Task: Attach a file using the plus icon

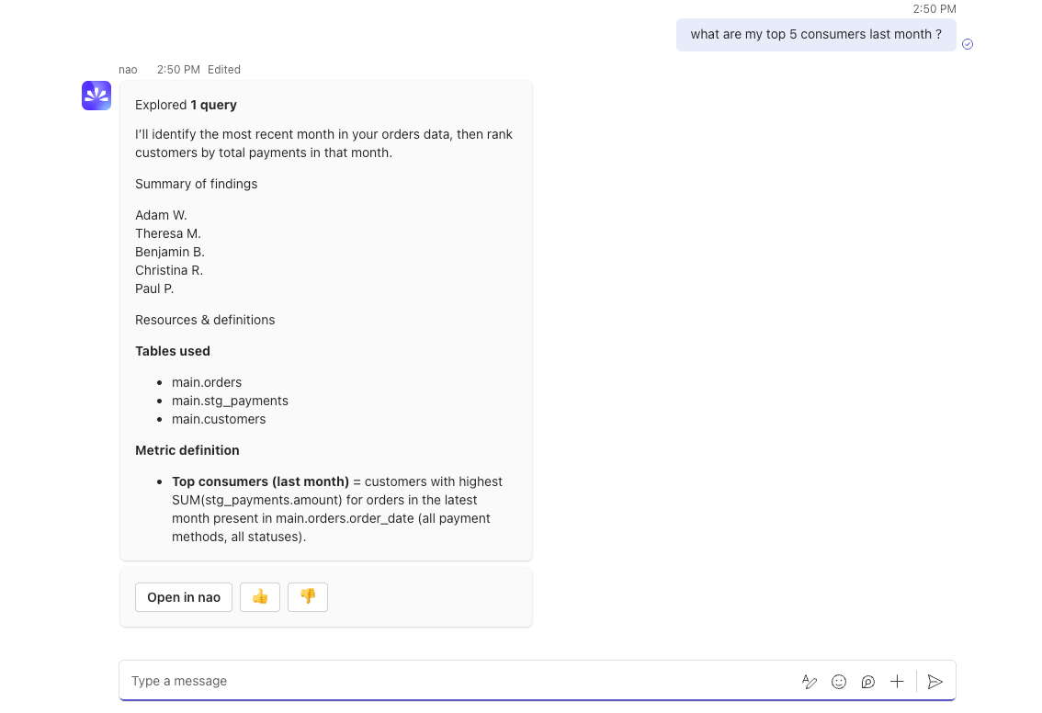Action: [898, 682]
